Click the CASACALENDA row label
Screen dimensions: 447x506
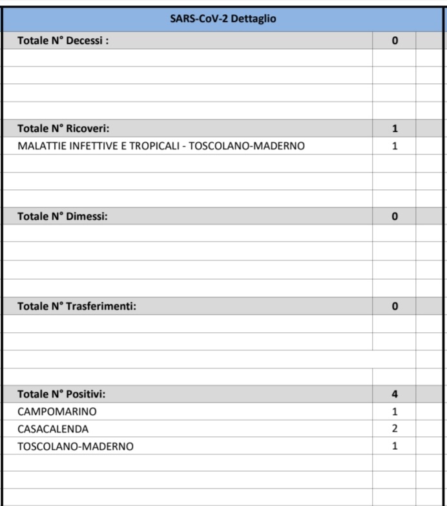(53, 429)
